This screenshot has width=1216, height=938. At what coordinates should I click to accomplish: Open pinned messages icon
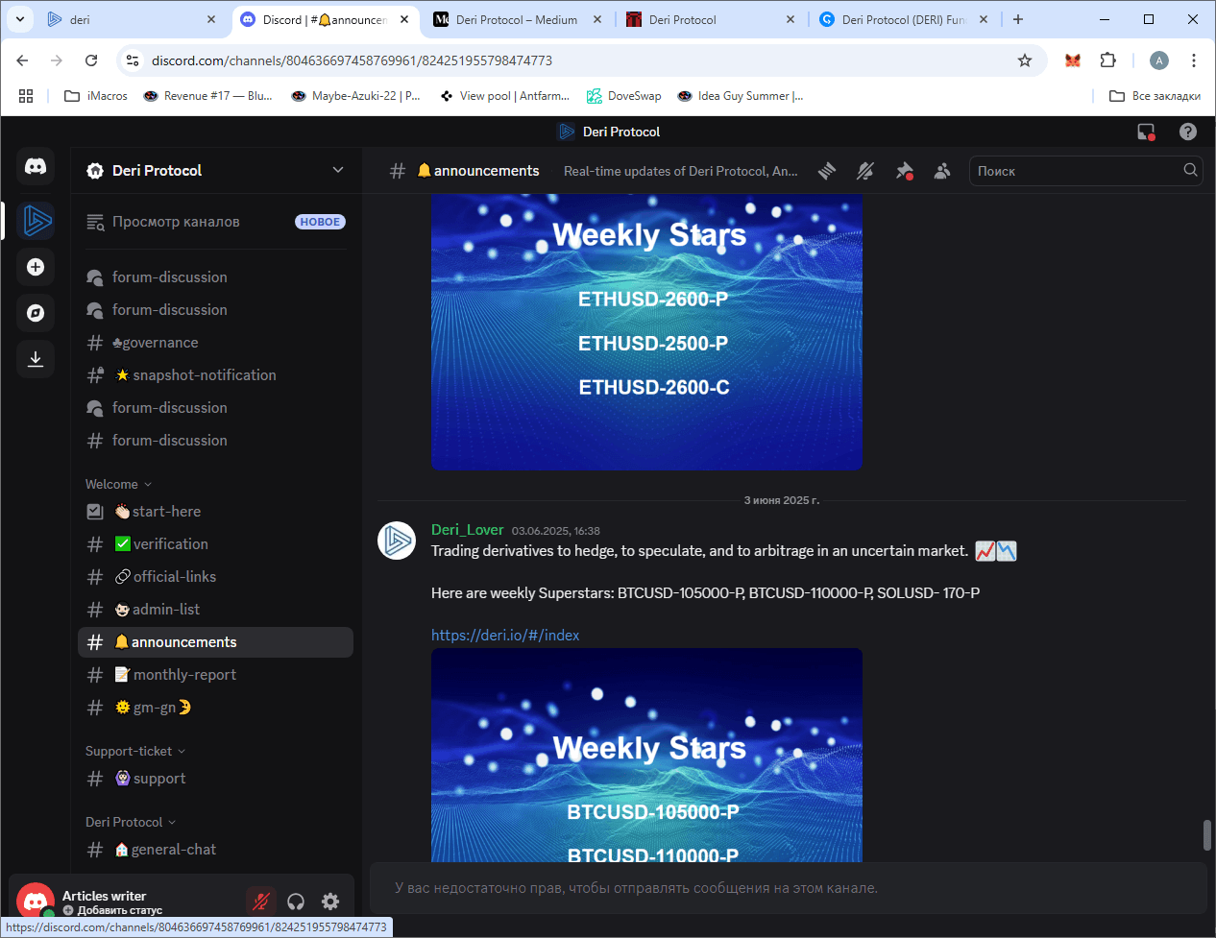tap(904, 171)
